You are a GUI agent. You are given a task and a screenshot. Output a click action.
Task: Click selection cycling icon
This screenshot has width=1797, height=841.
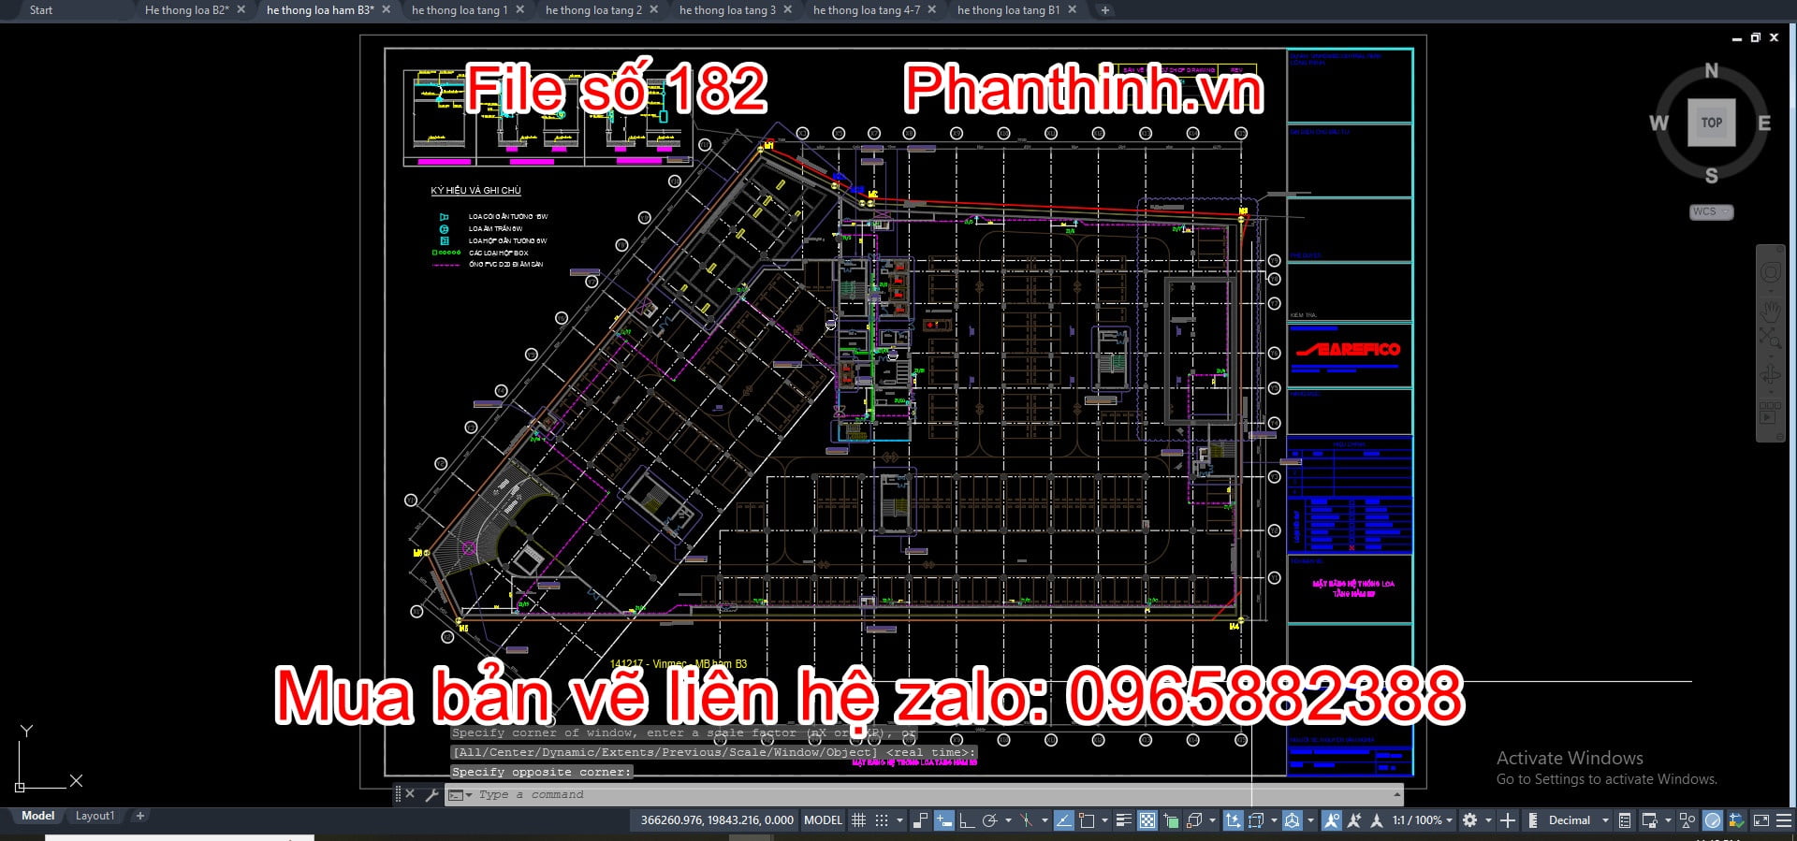click(x=1171, y=820)
